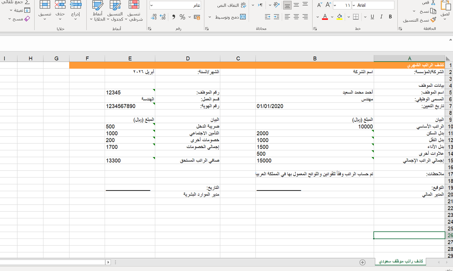Click the Paste (لصق) clipboard icon
Image resolution: width=453 pixels, height=271 pixels.
point(445,5)
